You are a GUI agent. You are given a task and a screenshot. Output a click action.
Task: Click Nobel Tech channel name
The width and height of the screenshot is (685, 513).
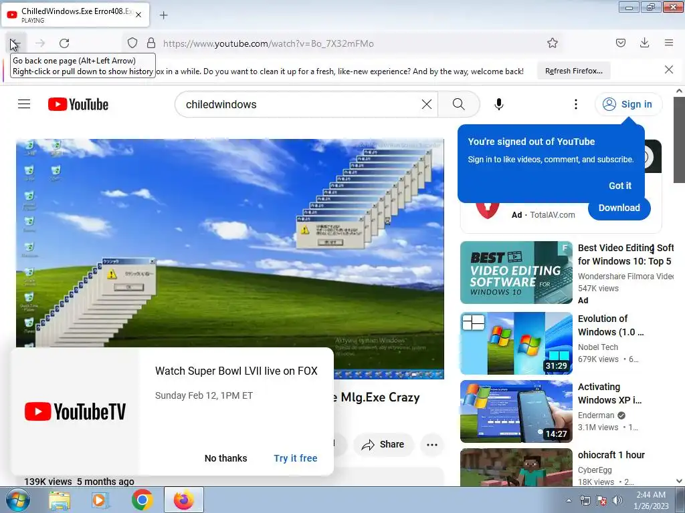[597, 347]
